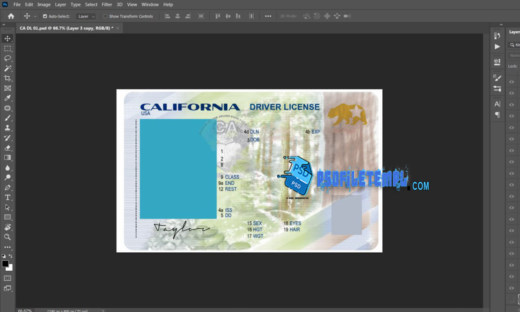
Task: Click the white background color swatch
Action: click(10, 268)
